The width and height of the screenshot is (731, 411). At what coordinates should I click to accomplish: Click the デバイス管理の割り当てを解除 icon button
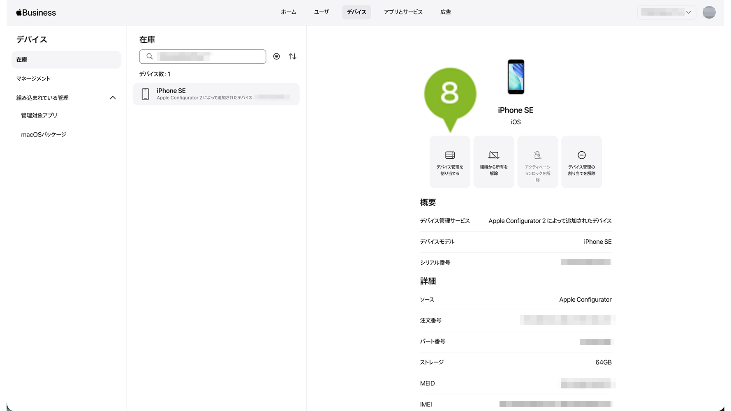[581, 162]
